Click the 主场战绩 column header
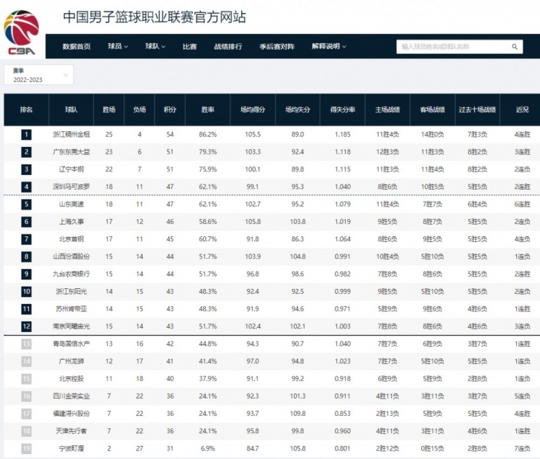 click(x=387, y=110)
